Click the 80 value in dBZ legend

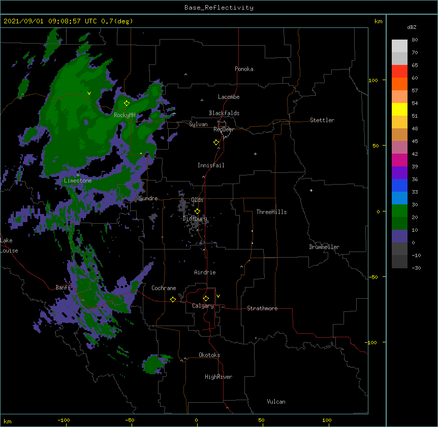[x=415, y=40]
